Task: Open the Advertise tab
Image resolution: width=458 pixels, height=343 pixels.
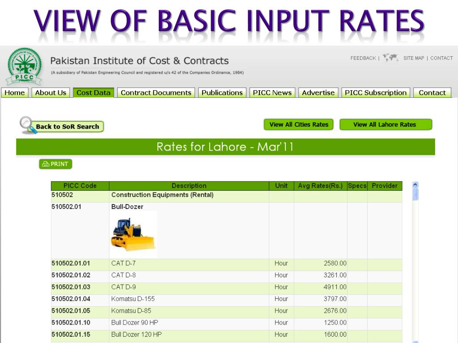Action: (x=318, y=92)
